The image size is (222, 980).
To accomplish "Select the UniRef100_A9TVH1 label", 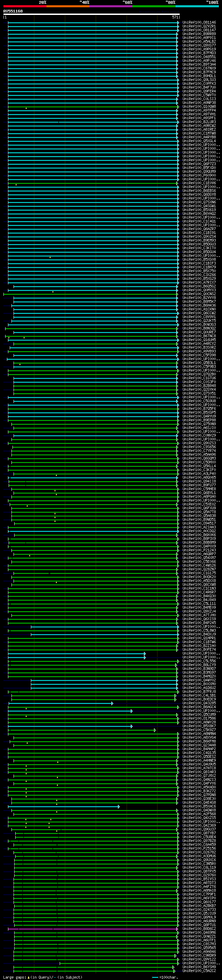I will [x=199, y=114].
